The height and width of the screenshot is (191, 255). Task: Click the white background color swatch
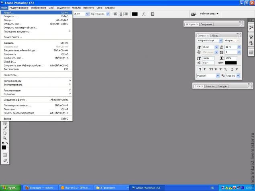(7, 150)
